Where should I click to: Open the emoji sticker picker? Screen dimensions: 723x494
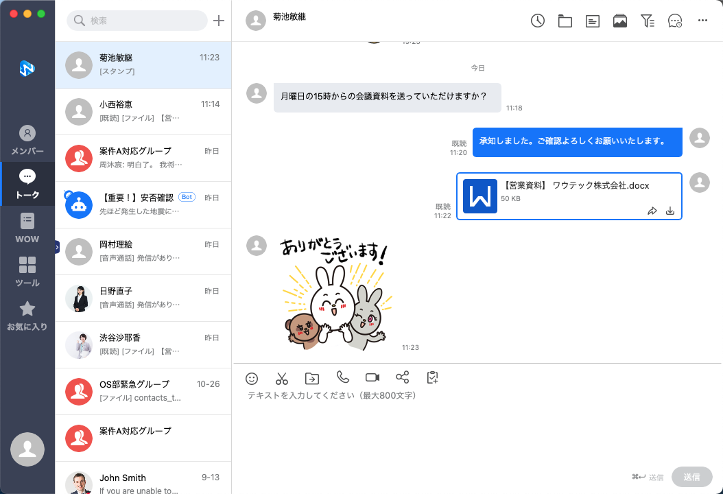click(x=252, y=379)
